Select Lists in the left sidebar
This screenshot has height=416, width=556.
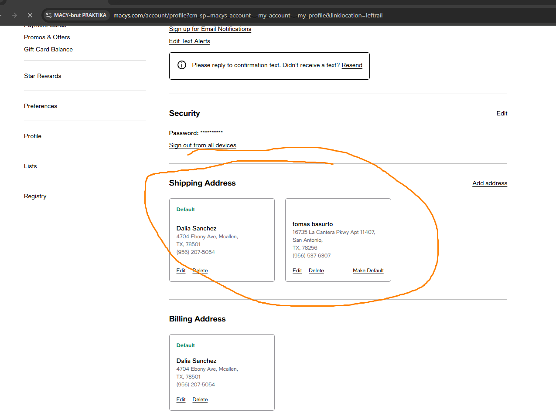[31, 166]
